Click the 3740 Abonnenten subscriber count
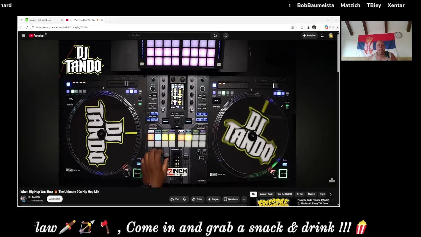Screen dimensions: 421x237 pyautogui.click(x=36, y=201)
